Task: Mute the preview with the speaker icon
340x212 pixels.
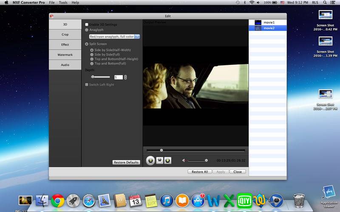Action: 184,160
